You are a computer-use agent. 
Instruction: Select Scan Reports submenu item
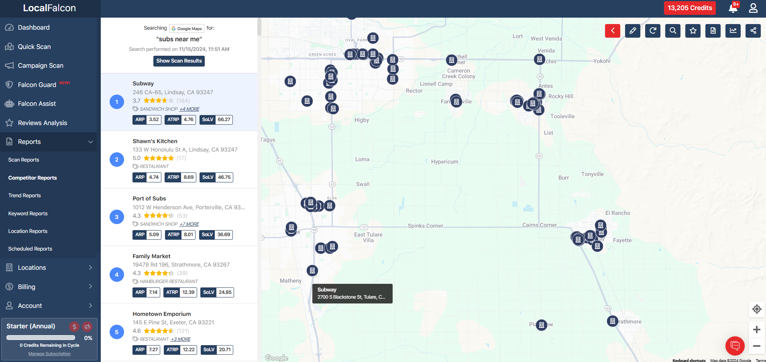point(24,160)
